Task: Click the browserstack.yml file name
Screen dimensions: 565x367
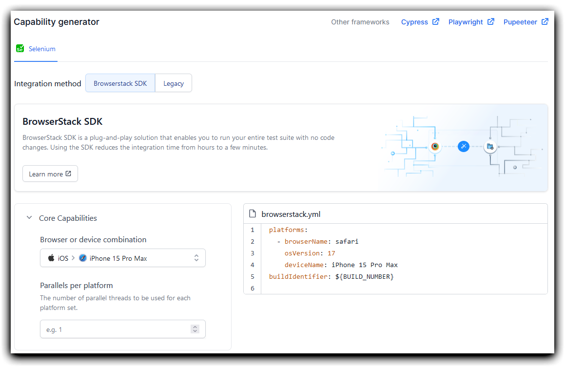Action: 291,214
